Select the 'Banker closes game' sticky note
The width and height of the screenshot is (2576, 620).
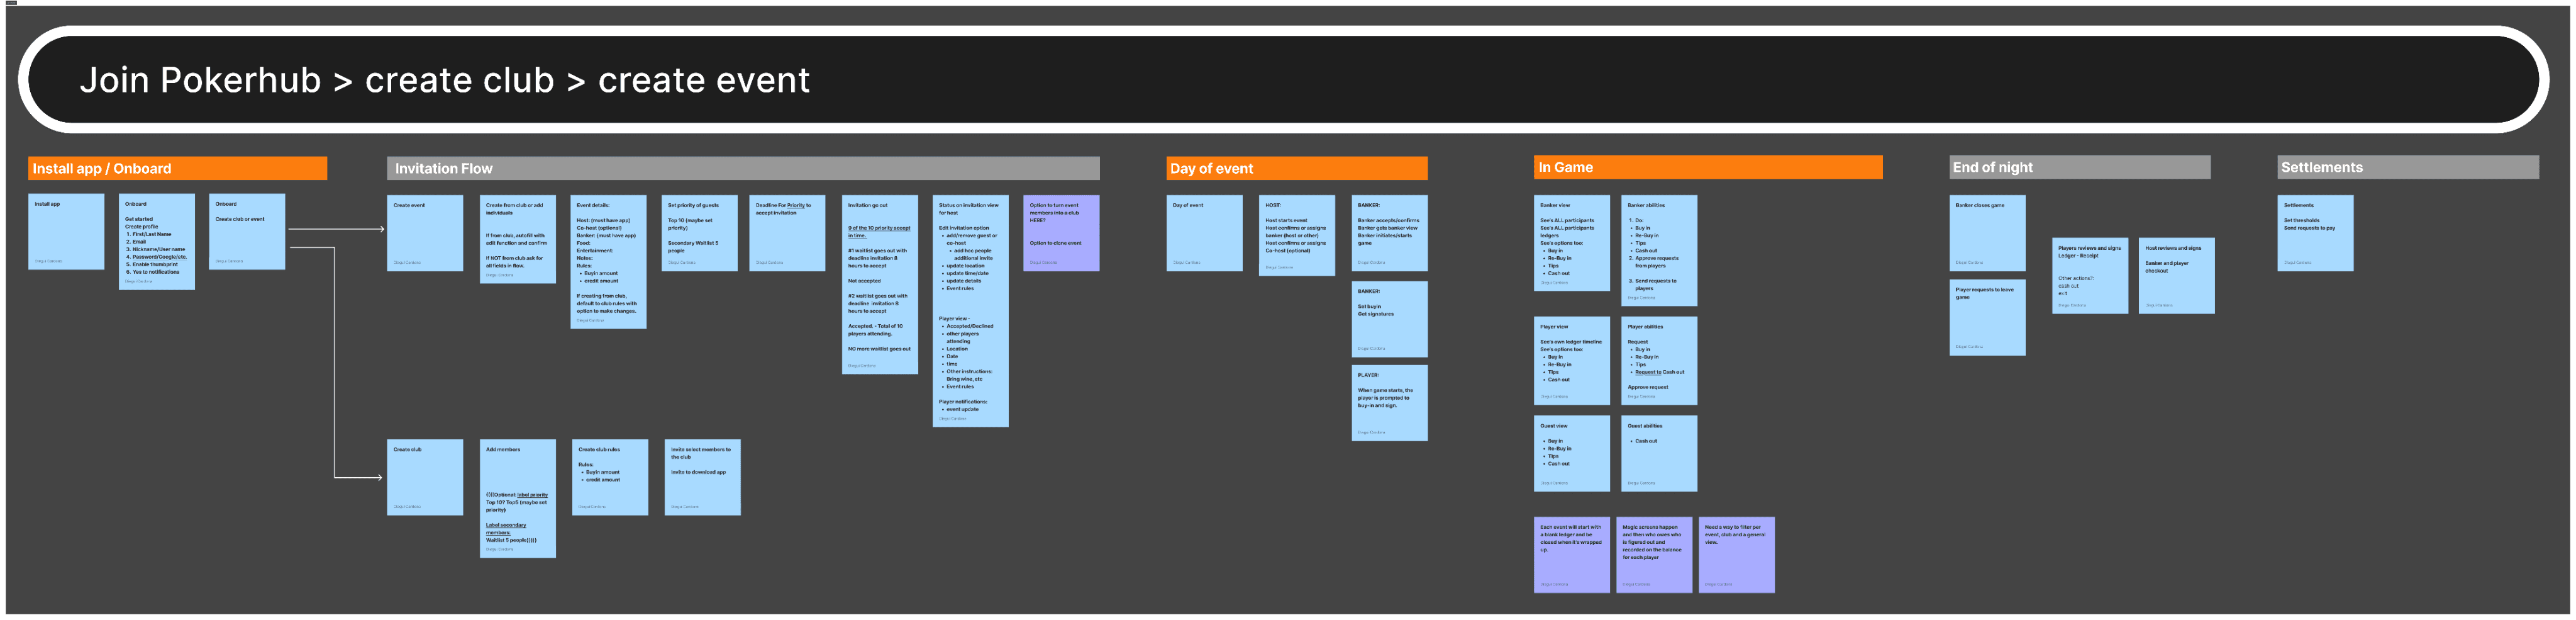coord(1987,232)
